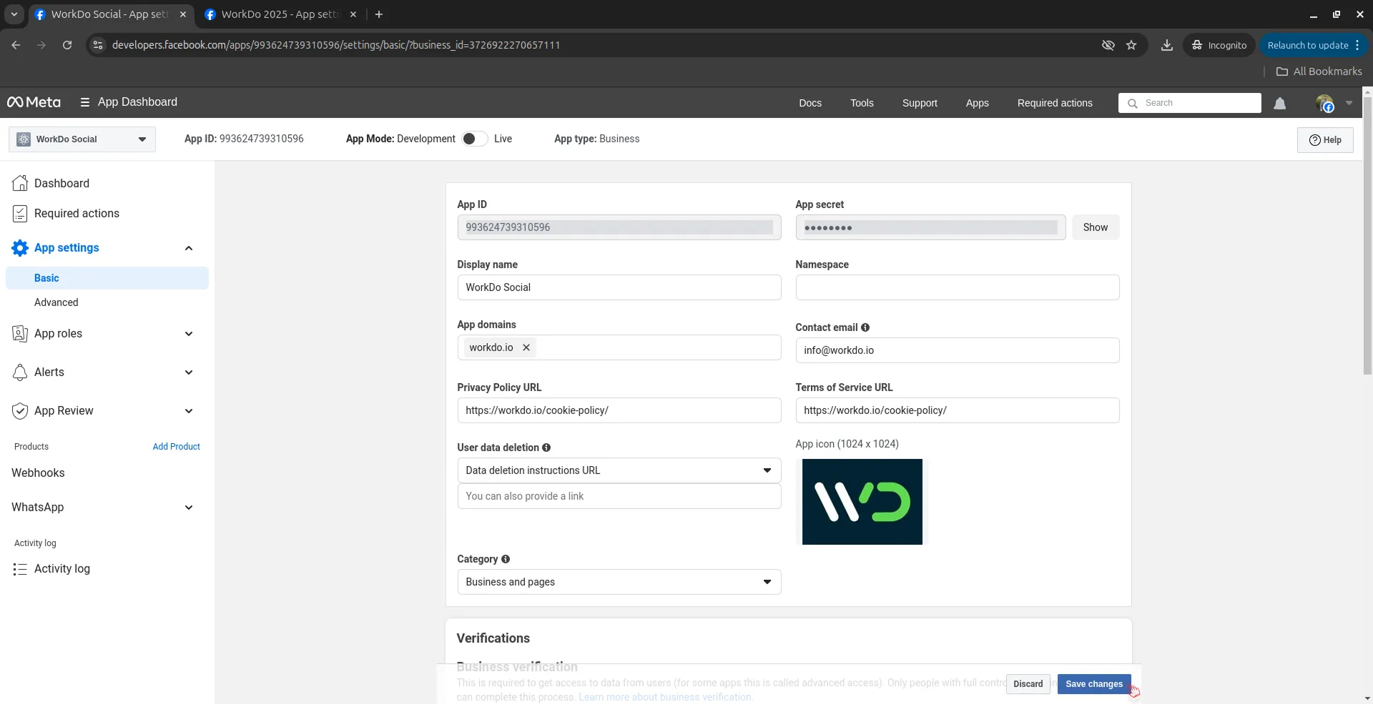Image resolution: width=1373 pixels, height=707 pixels.
Task: Open the profile avatar menu
Action: pos(1324,104)
